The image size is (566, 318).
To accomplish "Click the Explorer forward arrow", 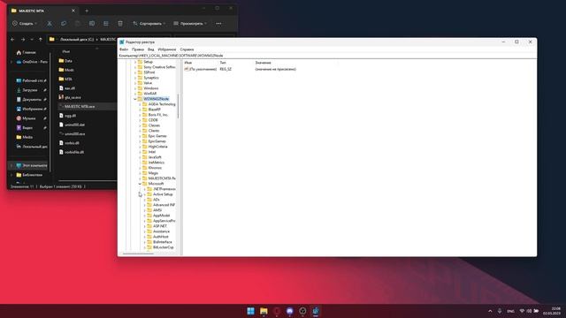I will [23, 39].
